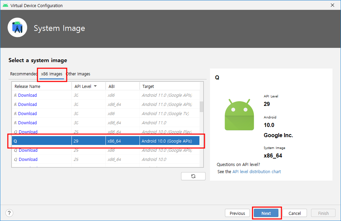Click the refresh system images icon button
341x221 pixels.
click(193, 176)
